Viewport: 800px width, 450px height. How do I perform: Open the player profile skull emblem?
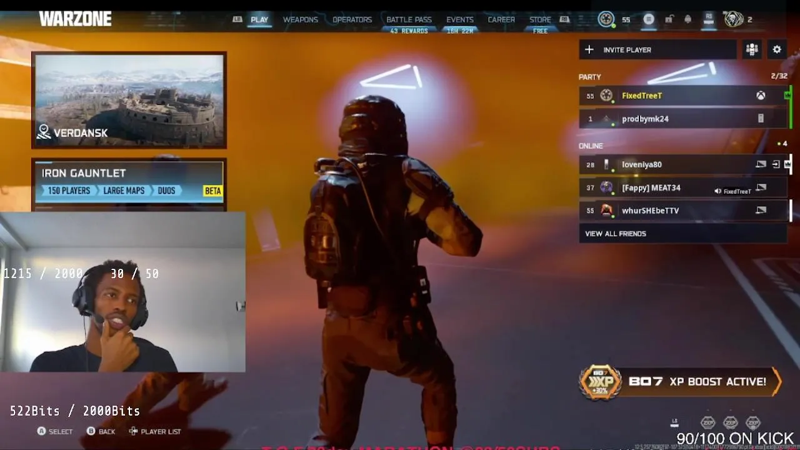[734, 19]
